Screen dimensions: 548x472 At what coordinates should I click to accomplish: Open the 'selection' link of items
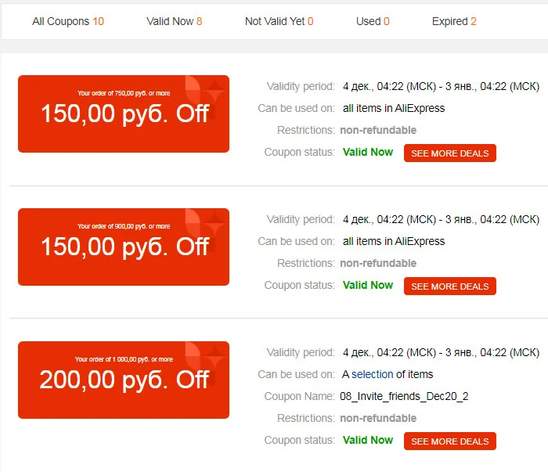click(x=372, y=374)
